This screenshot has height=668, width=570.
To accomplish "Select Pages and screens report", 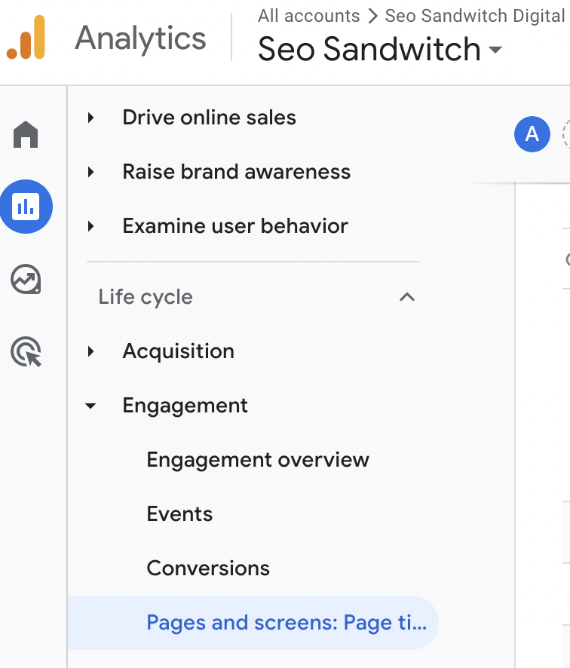I will 287,623.
